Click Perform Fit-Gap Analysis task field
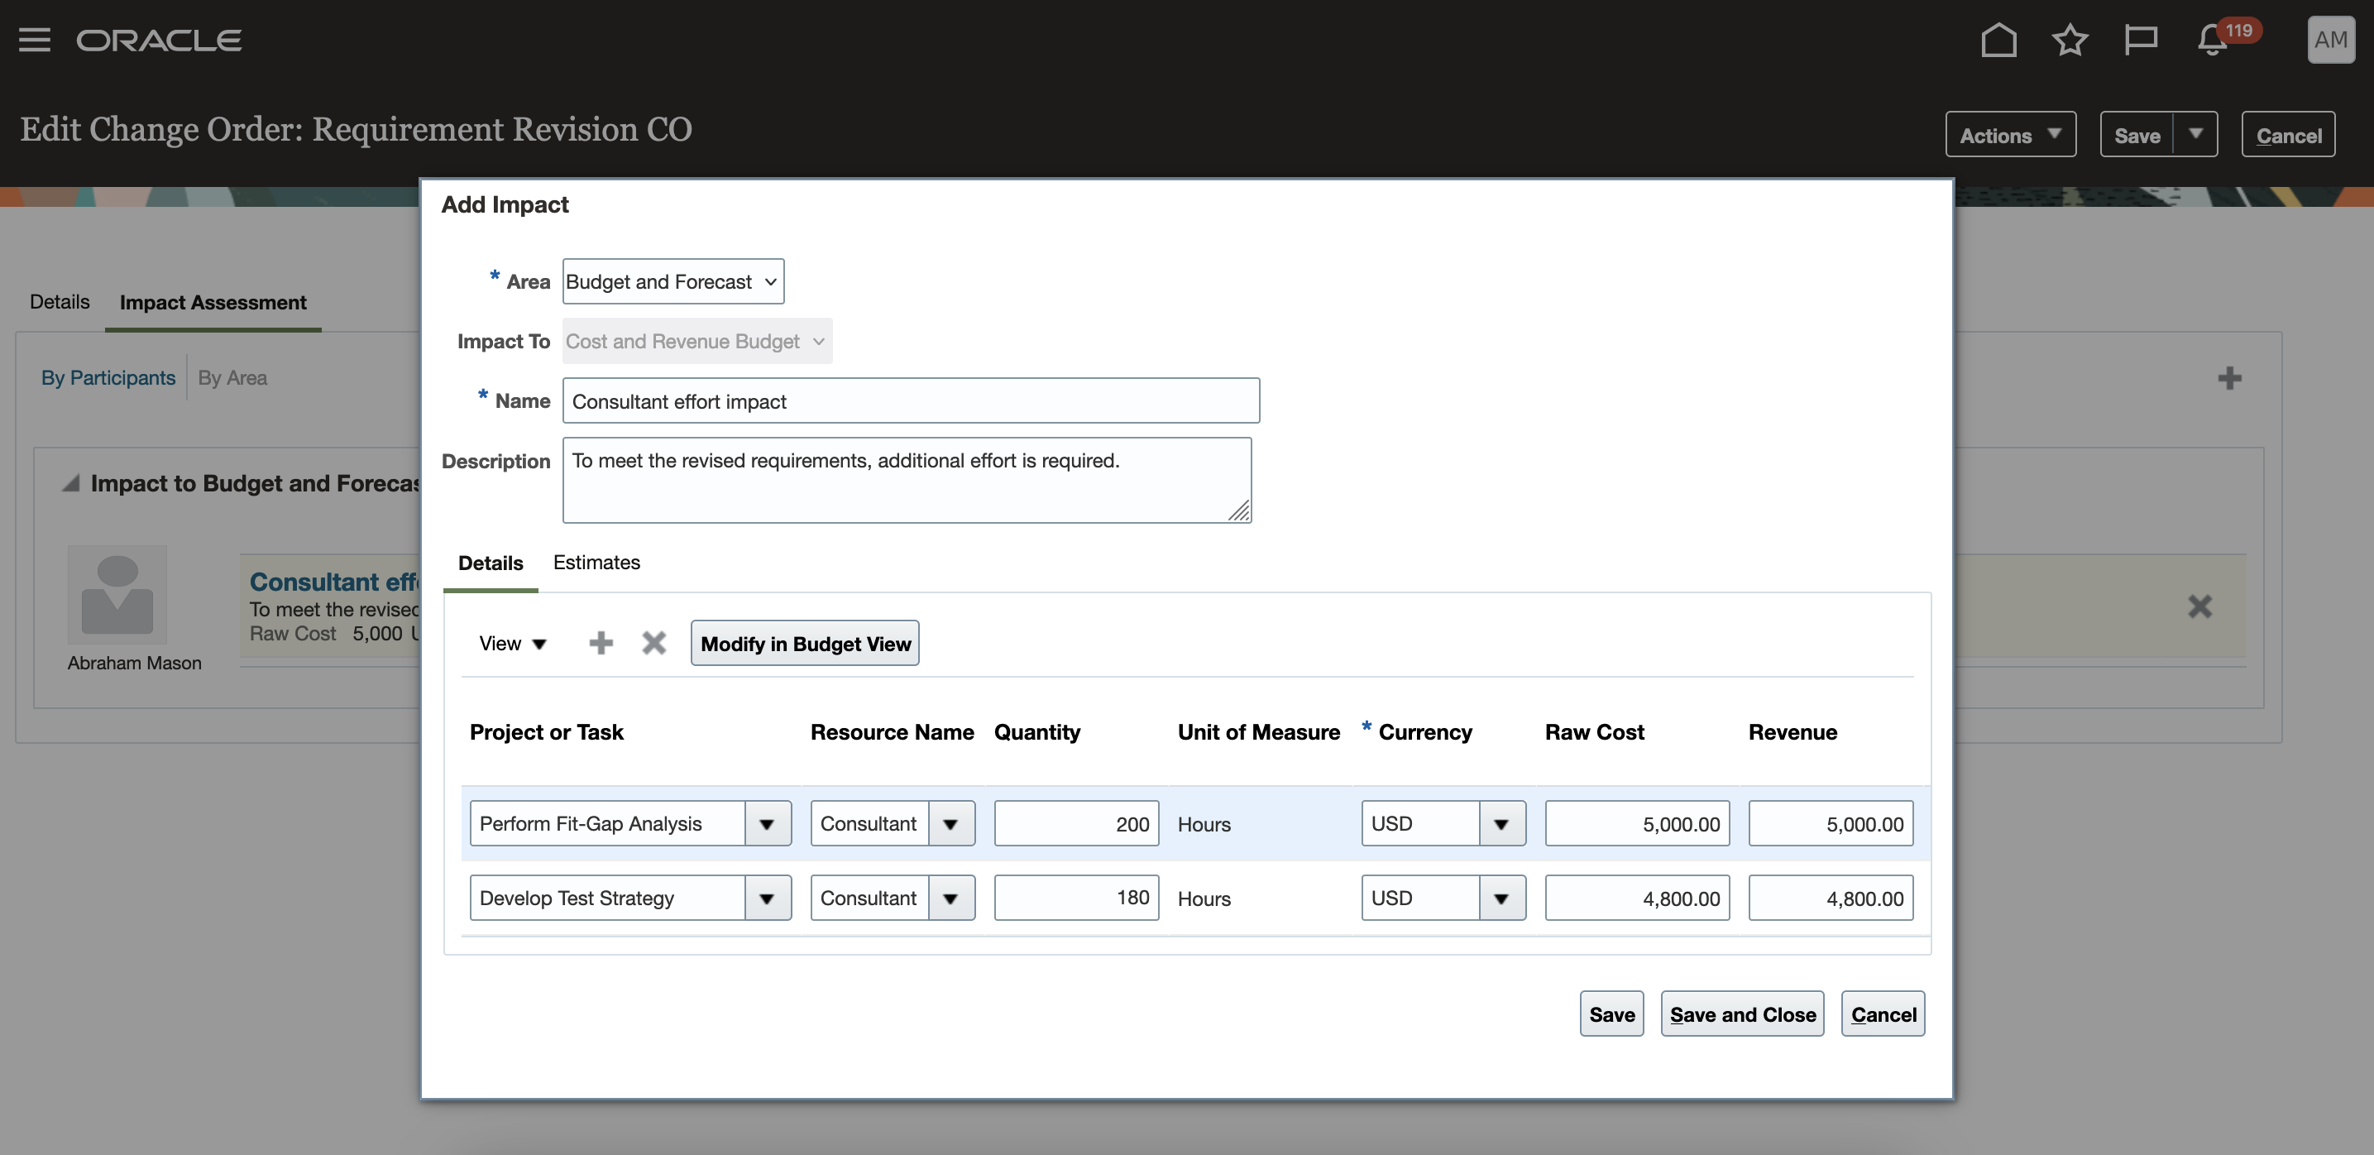 click(x=607, y=824)
